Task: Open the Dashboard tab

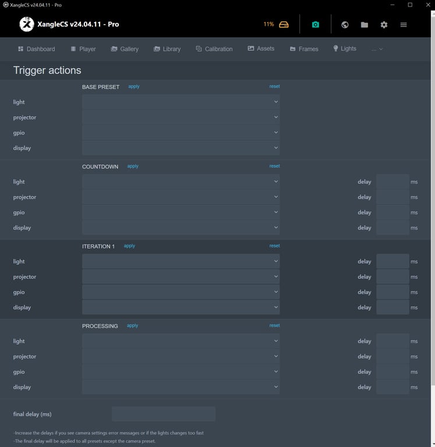Action: [36, 49]
